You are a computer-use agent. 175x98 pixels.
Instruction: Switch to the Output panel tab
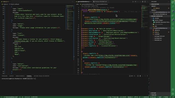(x=11, y=76)
